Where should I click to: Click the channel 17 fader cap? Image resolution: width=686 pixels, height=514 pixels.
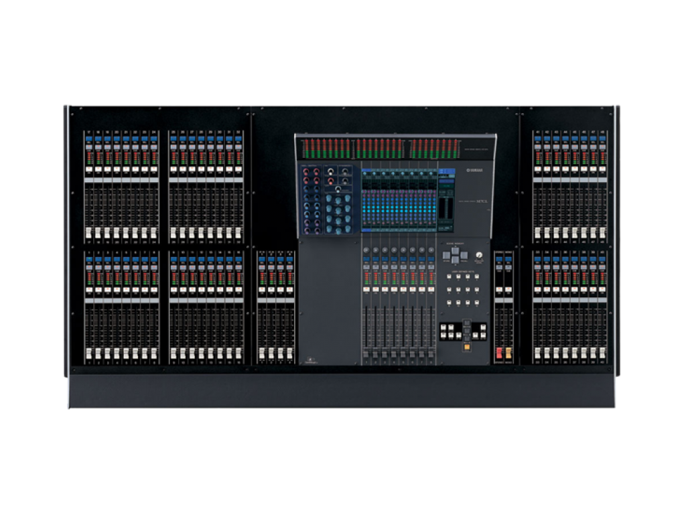tap(89, 232)
